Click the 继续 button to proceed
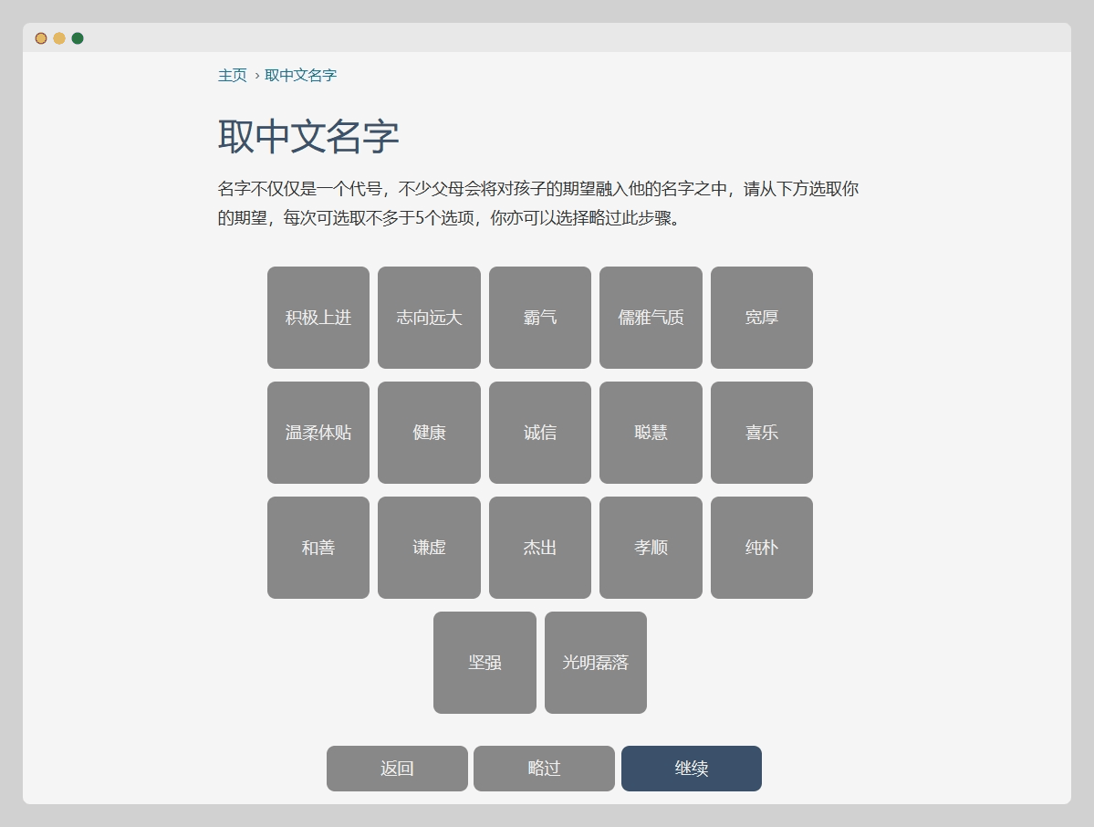Image resolution: width=1094 pixels, height=827 pixels. [691, 769]
